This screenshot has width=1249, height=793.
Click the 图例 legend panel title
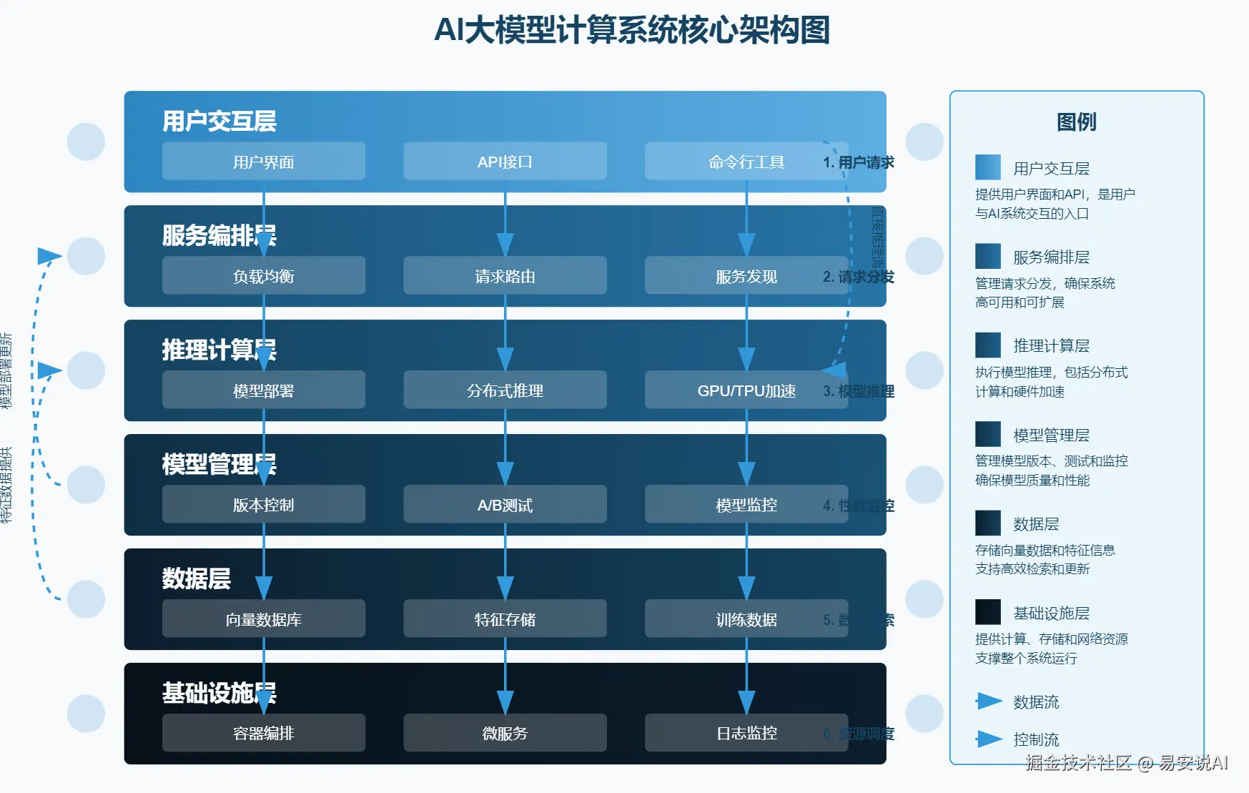point(1077,122)
